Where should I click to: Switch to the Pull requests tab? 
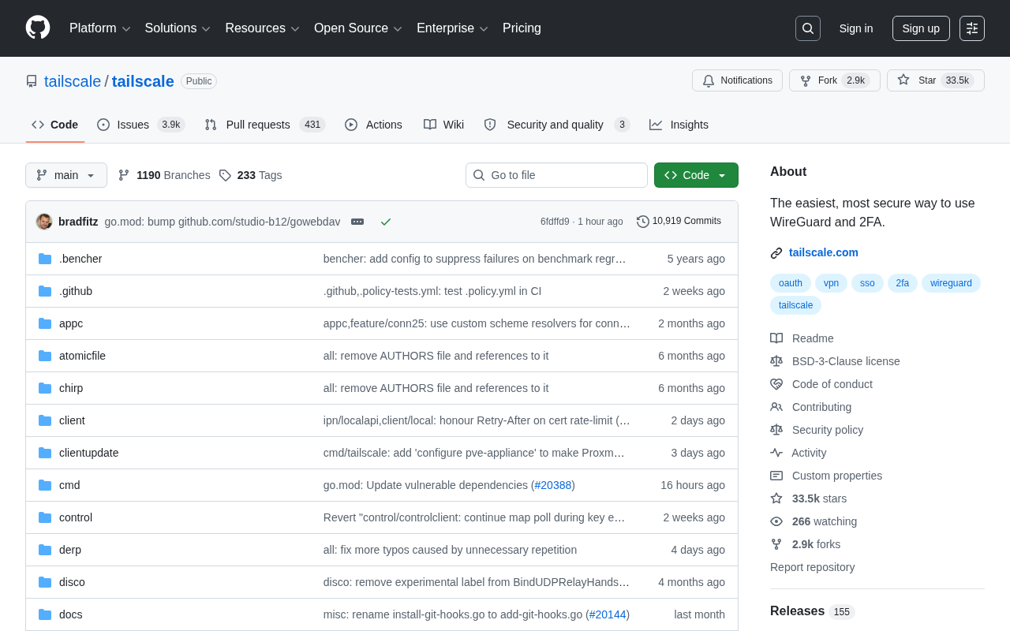coord(265,125)
